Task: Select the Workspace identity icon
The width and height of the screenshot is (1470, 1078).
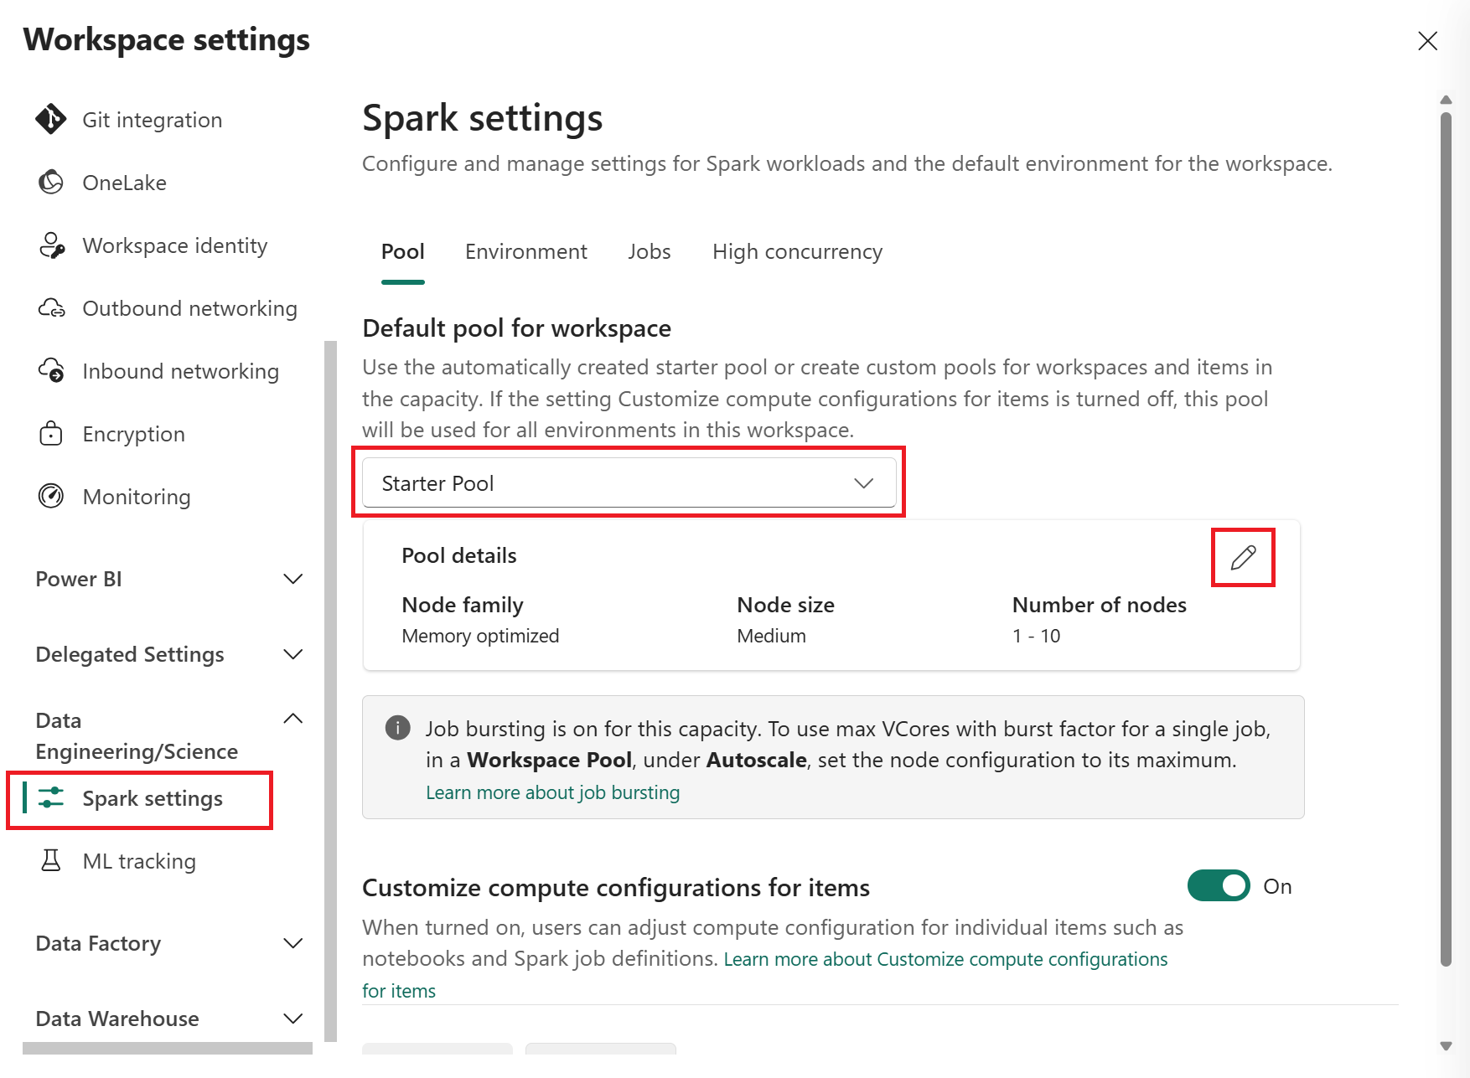Action: point(52,245)
